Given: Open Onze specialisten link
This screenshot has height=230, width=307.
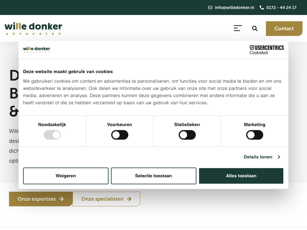Looking at the screenshot, I should point(106,199).
